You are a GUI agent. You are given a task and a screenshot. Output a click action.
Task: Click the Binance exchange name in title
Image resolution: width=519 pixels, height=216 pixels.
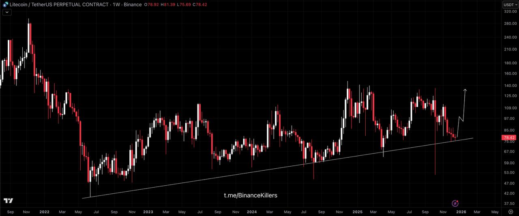click(133, 4)
